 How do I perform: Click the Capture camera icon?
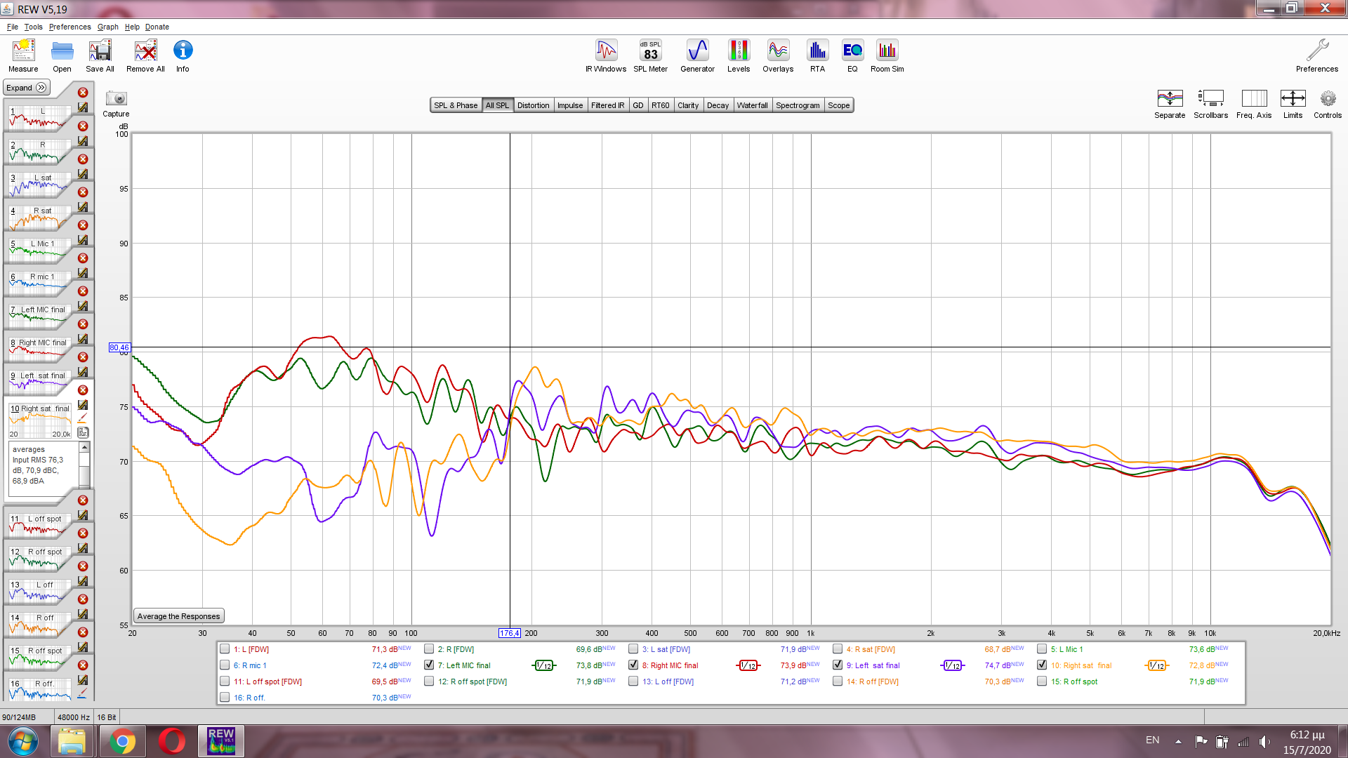coord(116,99)
